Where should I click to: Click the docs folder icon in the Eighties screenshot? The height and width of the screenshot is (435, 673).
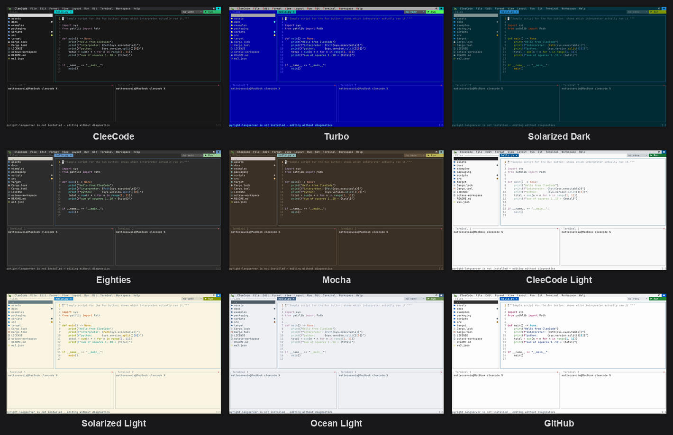[9, 166]
